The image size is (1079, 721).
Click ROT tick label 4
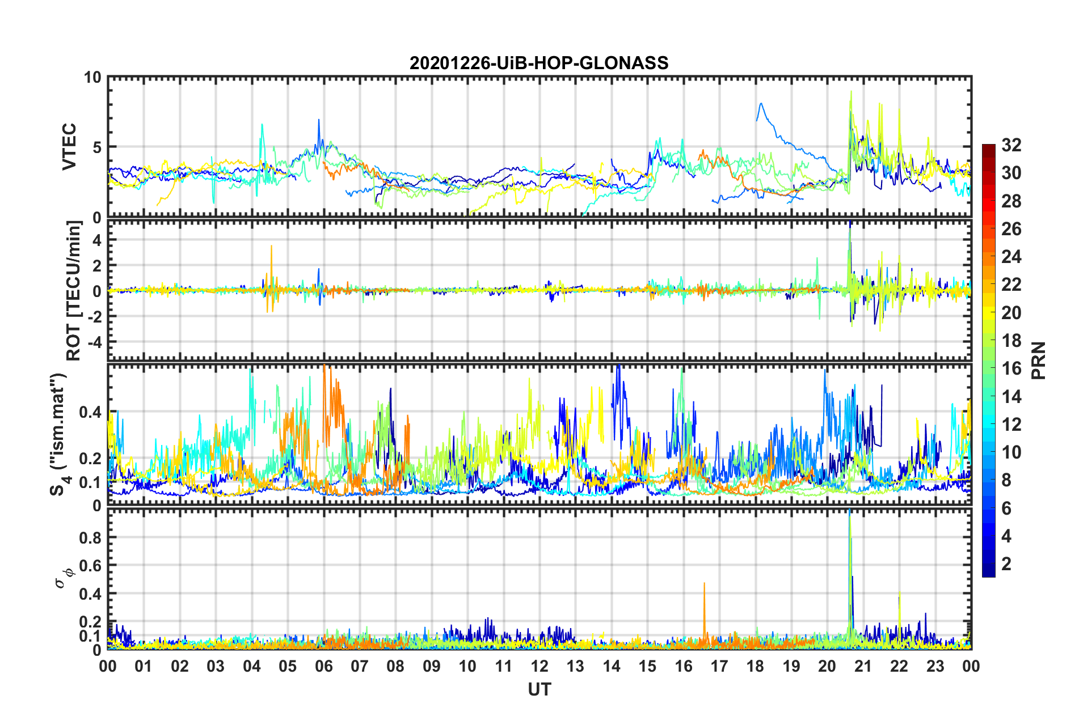(x=97, y=240)
